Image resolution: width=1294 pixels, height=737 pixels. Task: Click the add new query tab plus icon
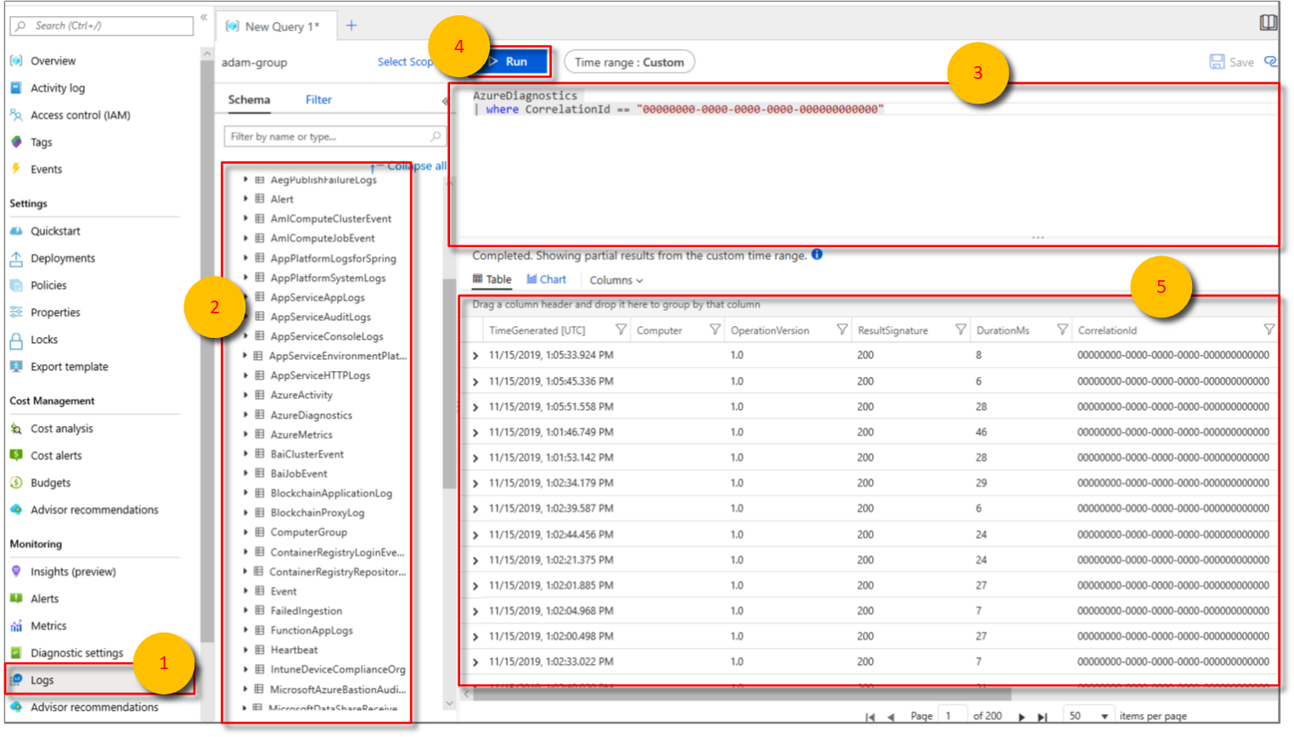coord(352,25)
